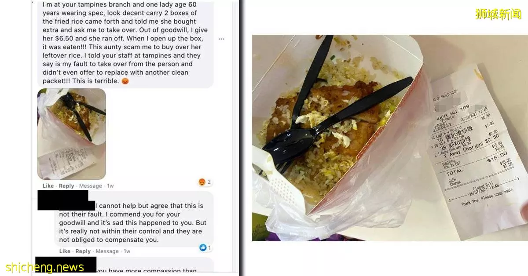Message the author of the first comment
528x276 pixels.
point(107,251)
